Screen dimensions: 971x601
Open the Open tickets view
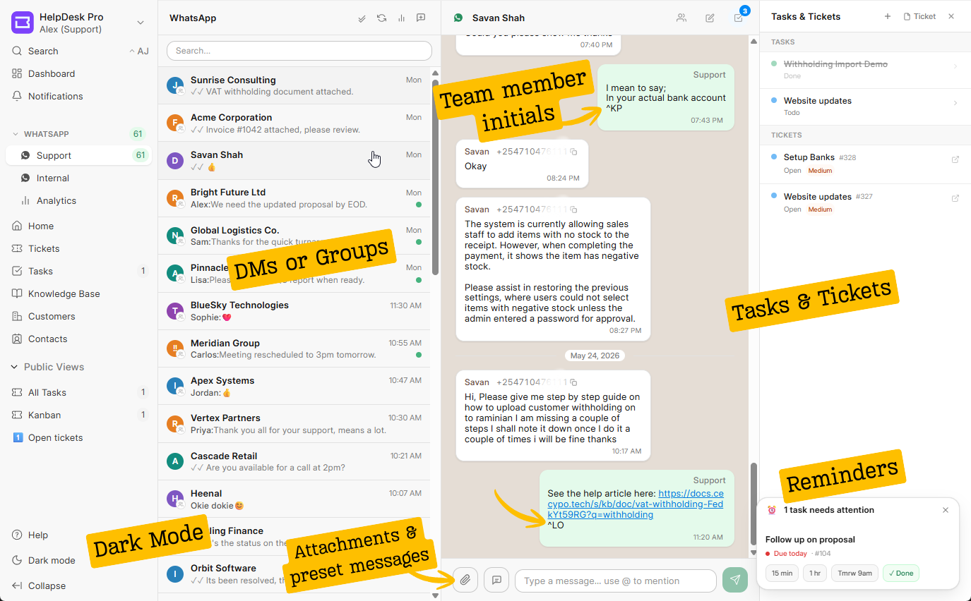coord(56,437)
